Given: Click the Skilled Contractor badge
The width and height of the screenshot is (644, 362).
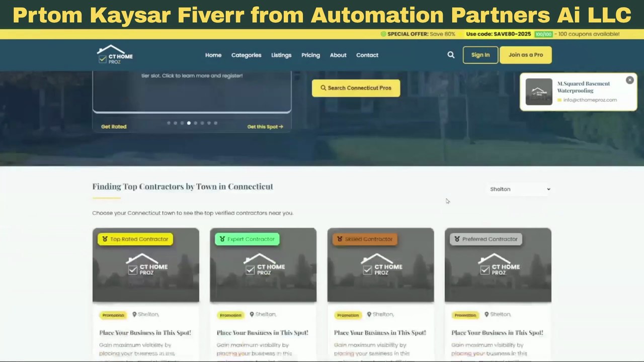Looking at the screenshot, I should [x=365, y=239].
